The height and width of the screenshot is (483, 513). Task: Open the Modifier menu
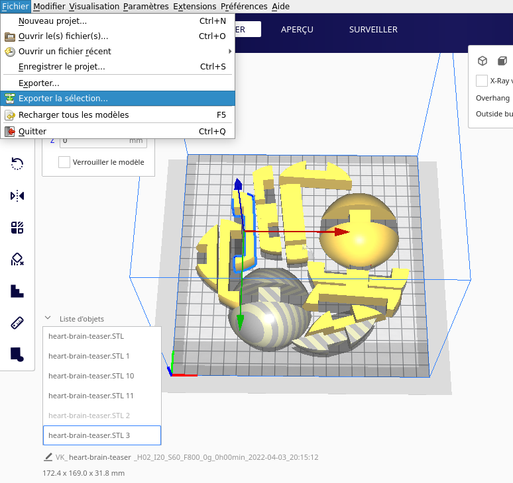pos(49,6)
